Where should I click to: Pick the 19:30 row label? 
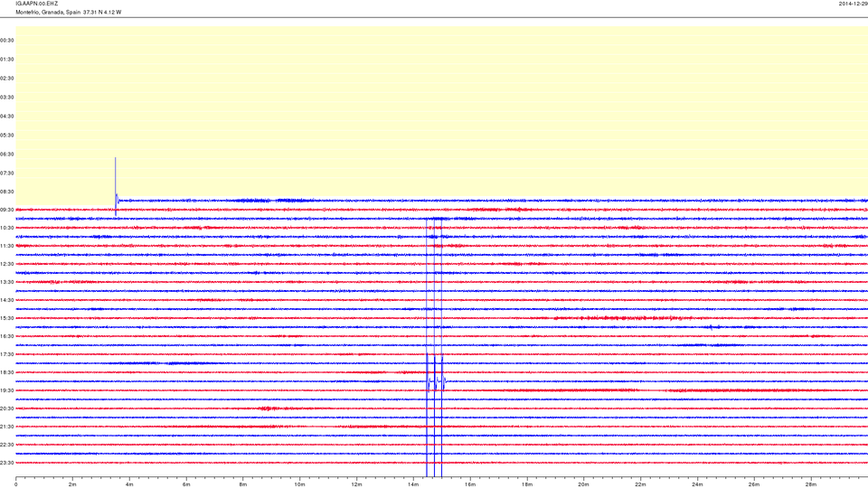pos(7,390)
